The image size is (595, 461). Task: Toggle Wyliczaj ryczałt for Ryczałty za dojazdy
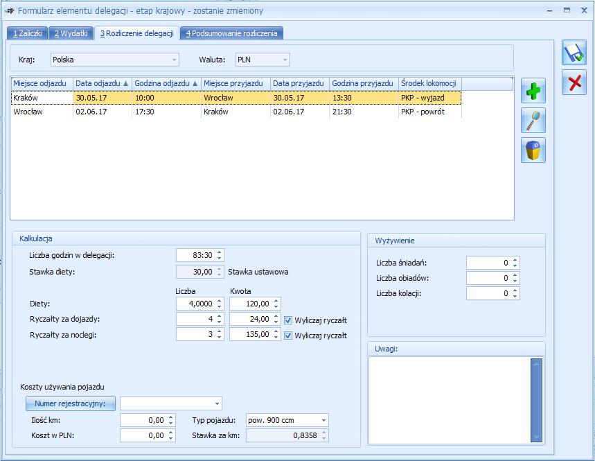[x=288, y=320]
